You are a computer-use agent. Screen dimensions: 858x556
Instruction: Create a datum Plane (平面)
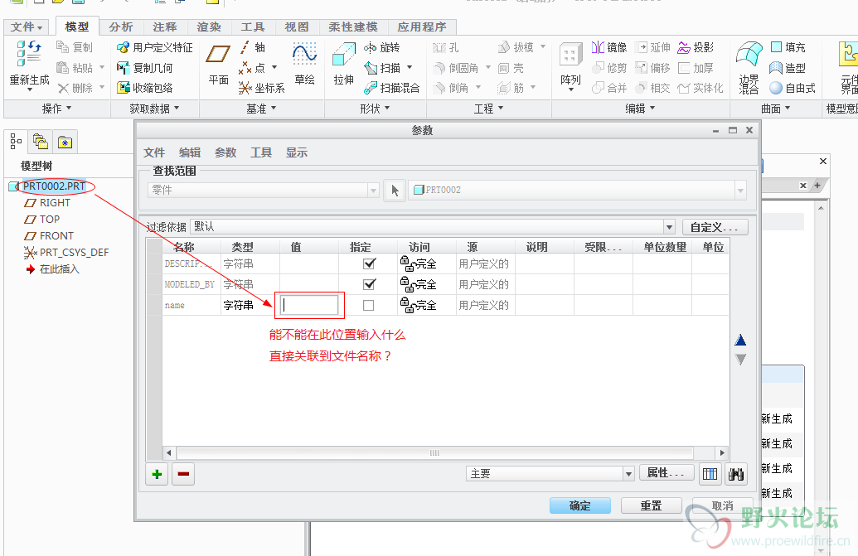[218, 65]
